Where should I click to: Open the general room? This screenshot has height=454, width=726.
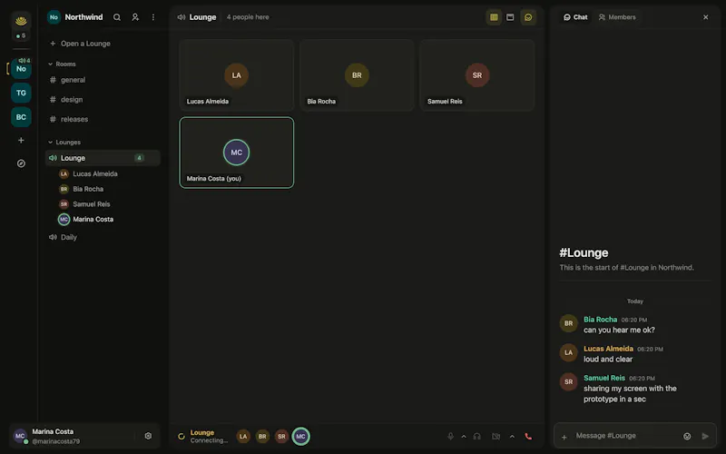click(x=103, y=80)
